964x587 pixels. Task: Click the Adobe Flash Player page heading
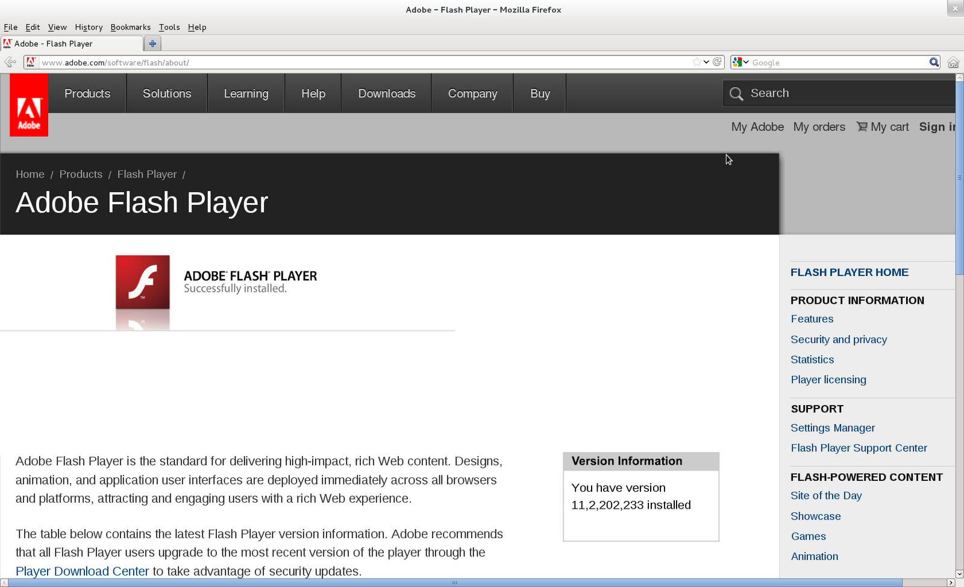(142, 202)
